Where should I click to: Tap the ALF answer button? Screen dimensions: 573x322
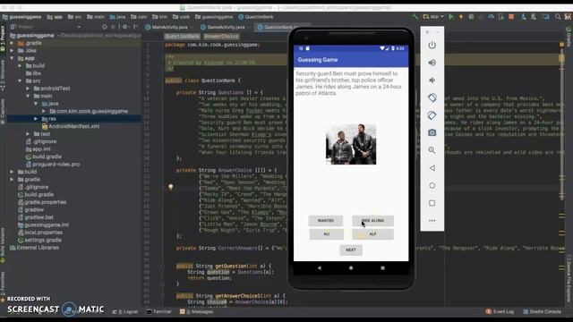372,234
